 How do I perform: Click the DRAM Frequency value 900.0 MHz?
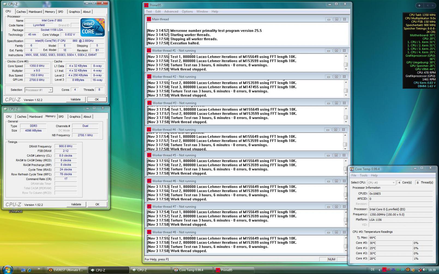click(x=66, y=146)
